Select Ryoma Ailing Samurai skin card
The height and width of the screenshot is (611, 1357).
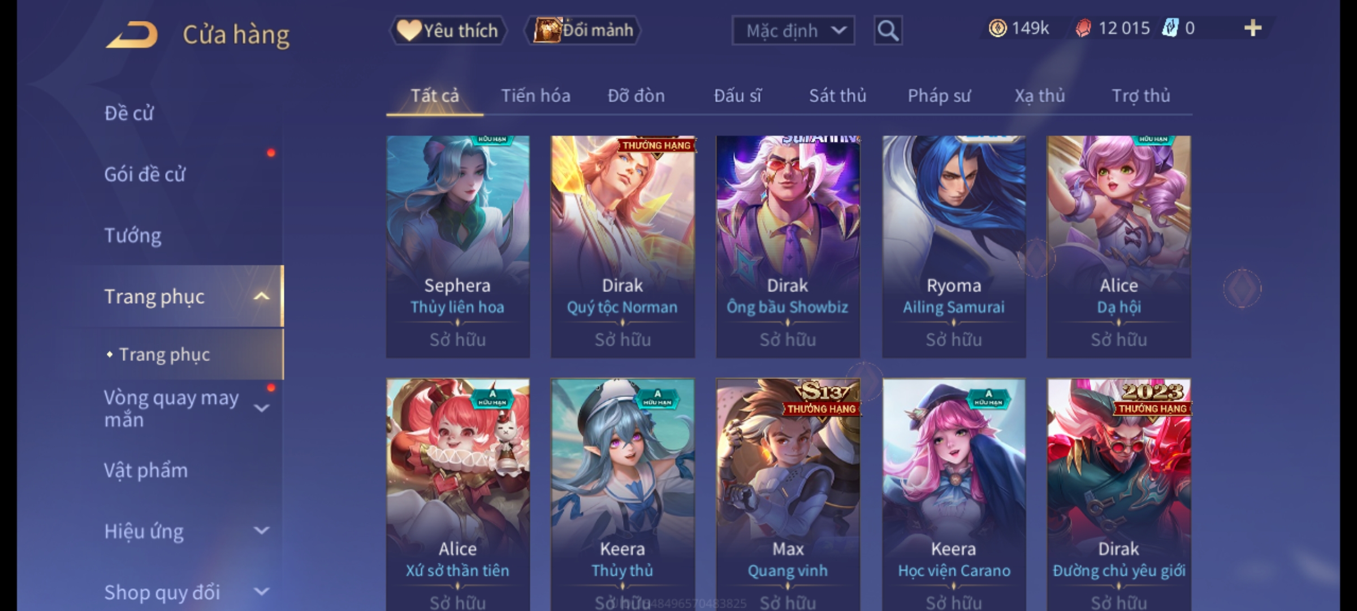954,247
